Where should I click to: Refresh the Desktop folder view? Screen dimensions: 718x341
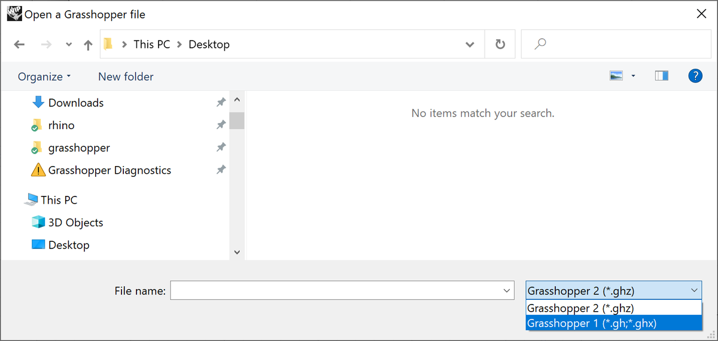[500, 44]
